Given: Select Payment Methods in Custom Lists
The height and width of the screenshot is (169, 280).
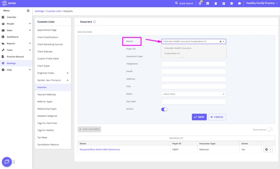Looking at the screenshot, I should pyautogui.click(x=46, y=94).
